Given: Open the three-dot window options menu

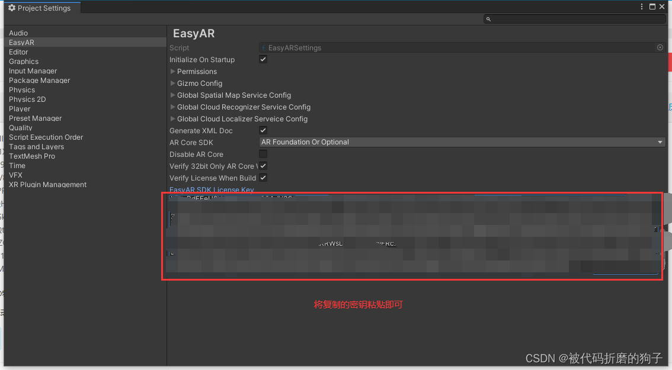Looking at the screenshot, I should point(642,7).
